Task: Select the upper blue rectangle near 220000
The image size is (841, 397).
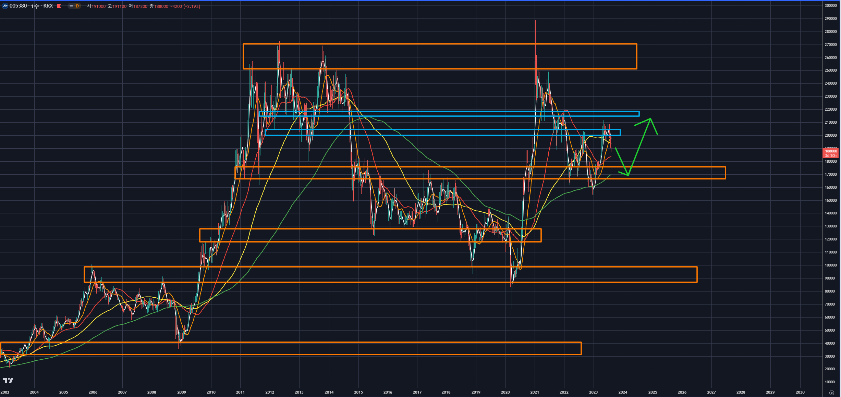Action: tap(446, 111)
